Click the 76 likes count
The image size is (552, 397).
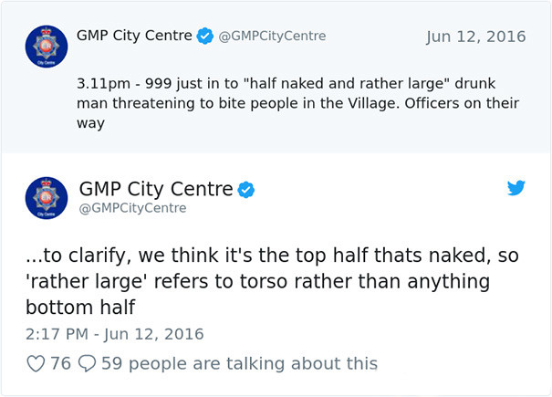60,363
